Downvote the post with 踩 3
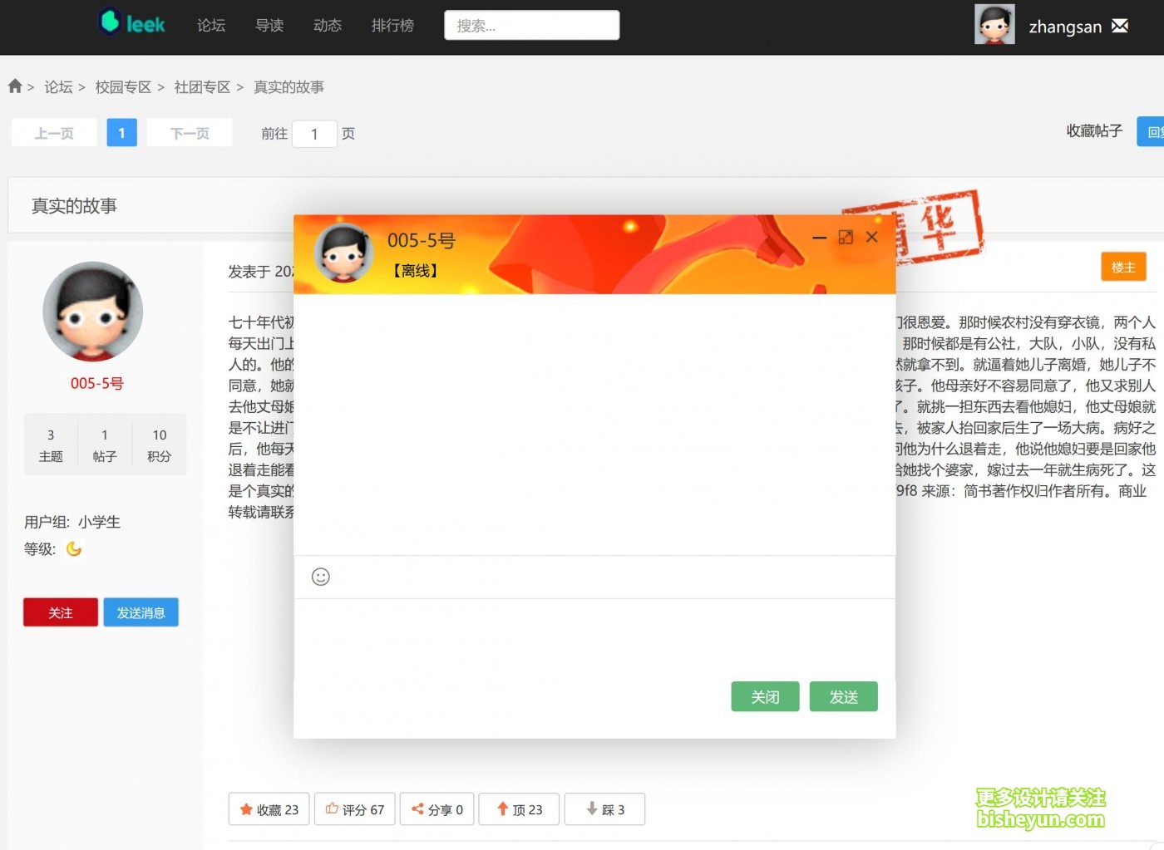1164x850 pixels. pyautogui.click(x=604, y=809)
